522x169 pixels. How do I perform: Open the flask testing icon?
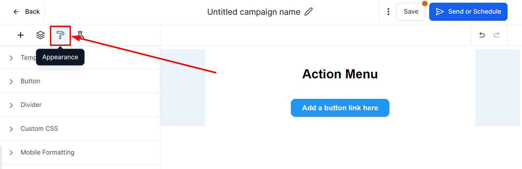(x=80, y=35)
